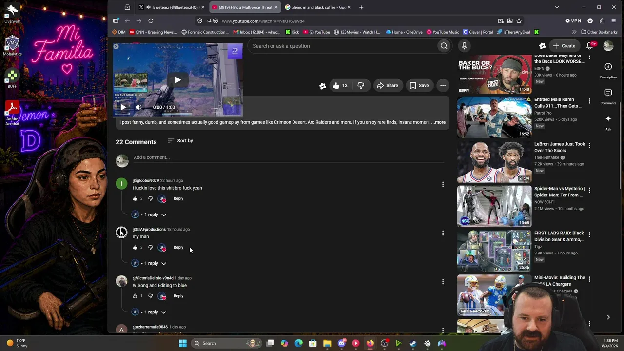624x351 pixels.
Task: Click the taskbar Search box
Action: [x=226, y=343]
